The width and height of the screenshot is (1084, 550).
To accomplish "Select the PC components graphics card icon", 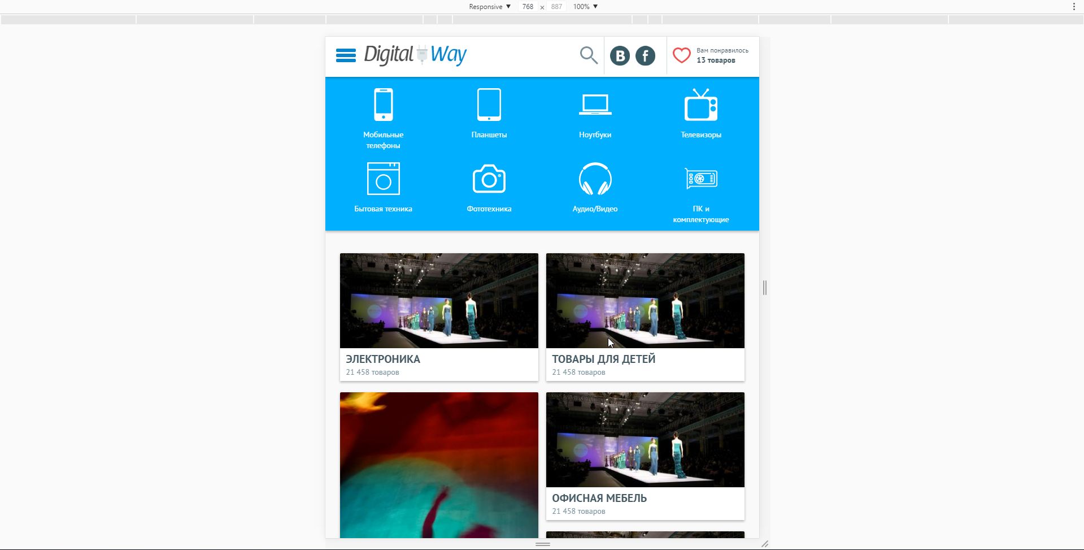I will click(x=701, y=179).
